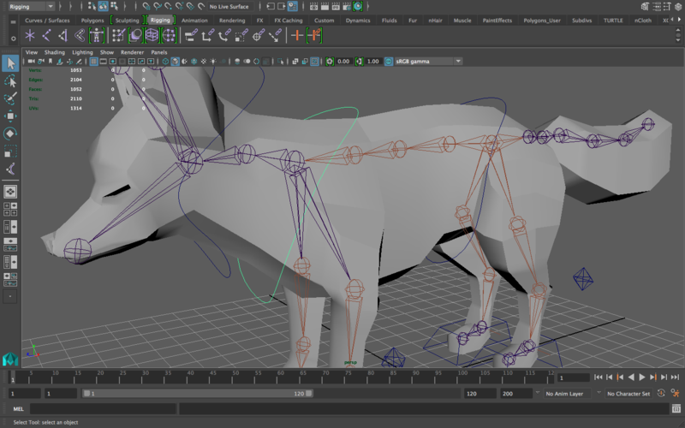Create a lattice deformer from shelf
The height and width of the screenshot is (428, 685).
(152, 35)
